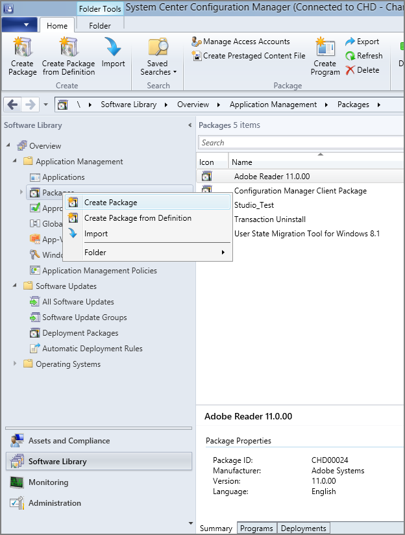
Task: Click the Create Program ribbon icon
Action: [325, 56]
